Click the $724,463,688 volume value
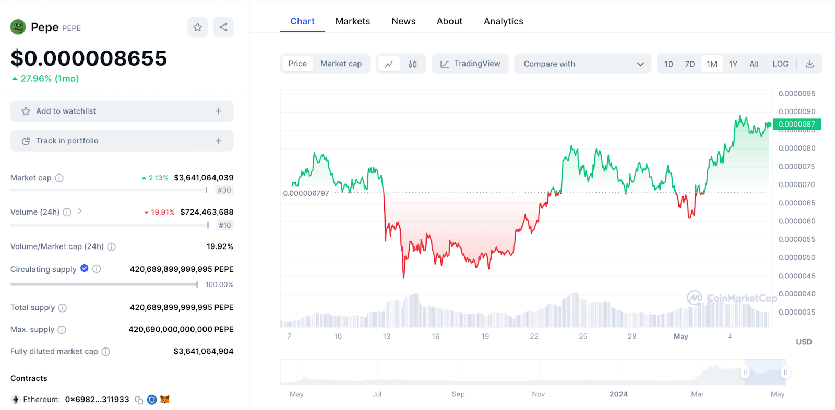The height and width of the screenshot is (410, 835). [207, 212]
